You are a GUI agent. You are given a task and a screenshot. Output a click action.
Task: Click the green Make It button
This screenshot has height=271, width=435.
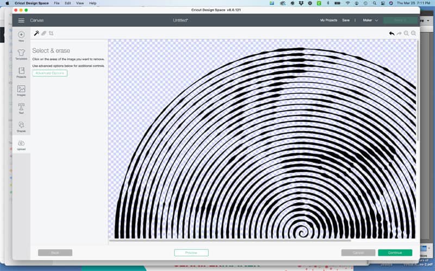pyautogui.click(x=400, y=20)
